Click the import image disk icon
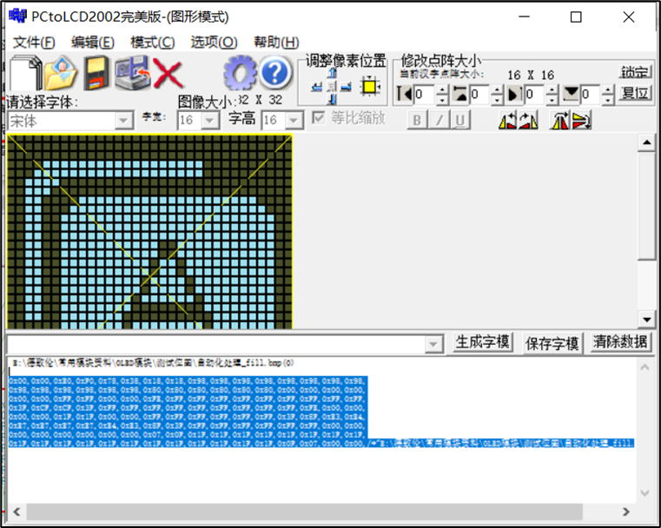 tap(133, 73)
